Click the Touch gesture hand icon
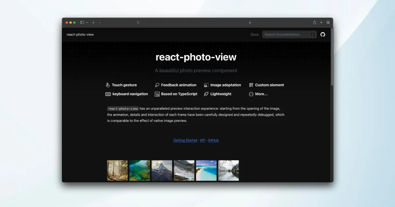The image size is (395, 207). pyautogui.click(x=108, y=85)
